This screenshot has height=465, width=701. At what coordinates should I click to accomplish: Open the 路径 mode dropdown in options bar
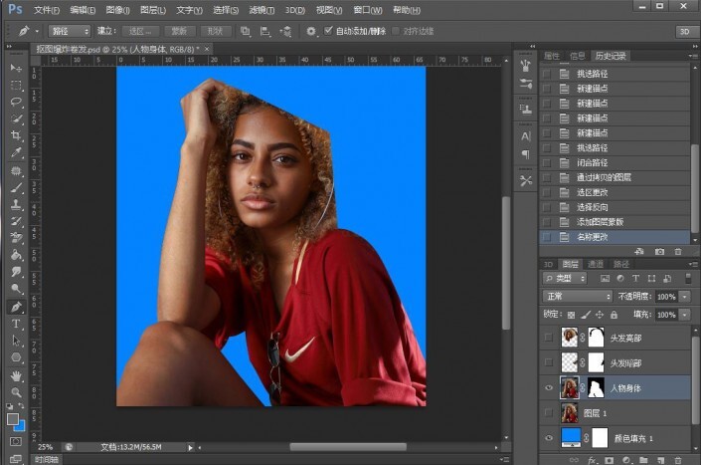70,31
